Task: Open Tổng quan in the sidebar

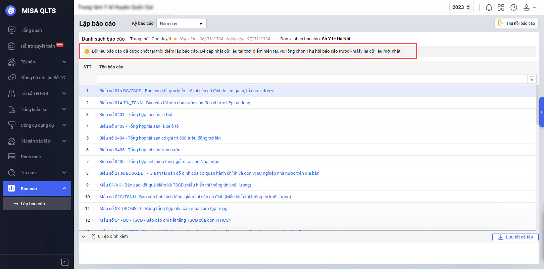Action: click(x=31, y=30)
